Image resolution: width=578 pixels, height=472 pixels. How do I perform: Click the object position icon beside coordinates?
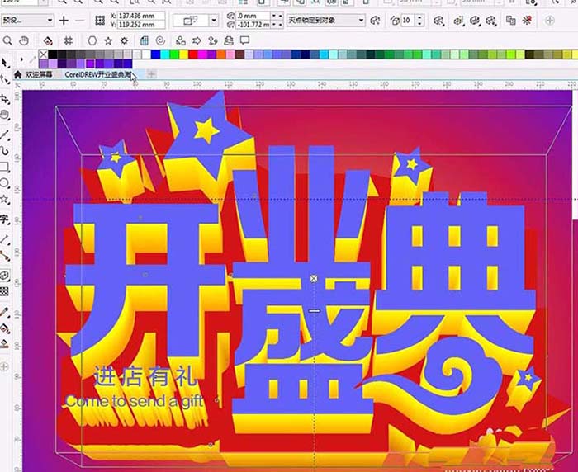[100, 21]
